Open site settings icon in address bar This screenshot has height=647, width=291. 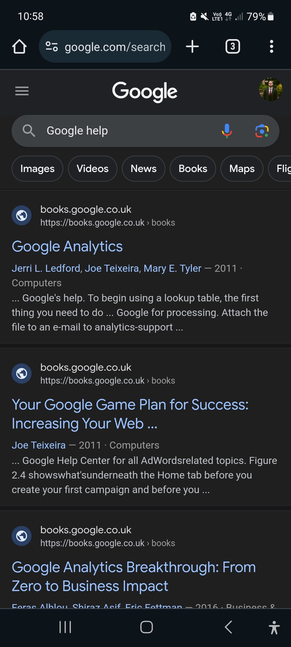[x=52, y=46]
